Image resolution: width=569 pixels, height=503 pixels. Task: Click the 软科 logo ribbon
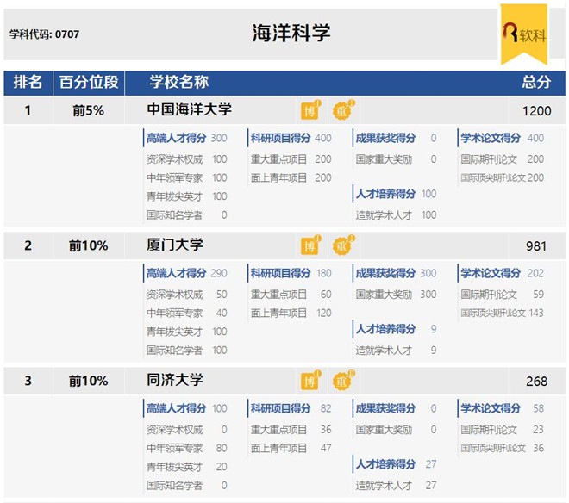524,34
